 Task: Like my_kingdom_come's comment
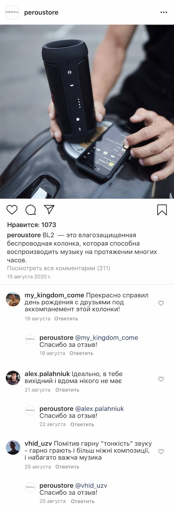click(161, 303)
